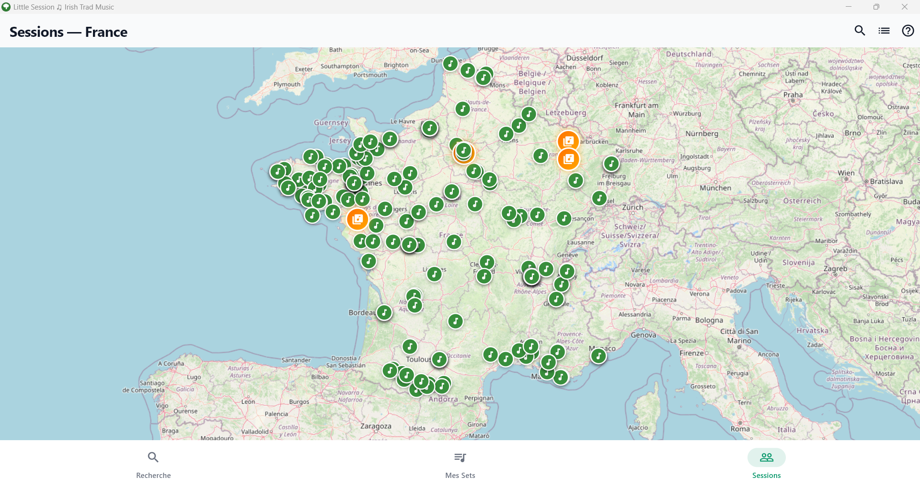Image resolution: width=920 pixels, height=488 pixels.
Task: Switch to the Recherche tab
Action: tap(153, 464)
